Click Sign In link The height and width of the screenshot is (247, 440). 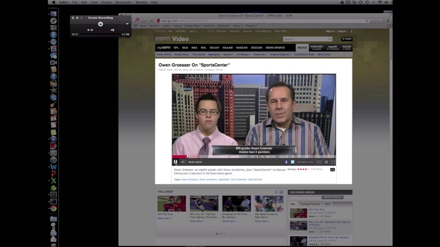pyautogui.click(x=330, y=31)
